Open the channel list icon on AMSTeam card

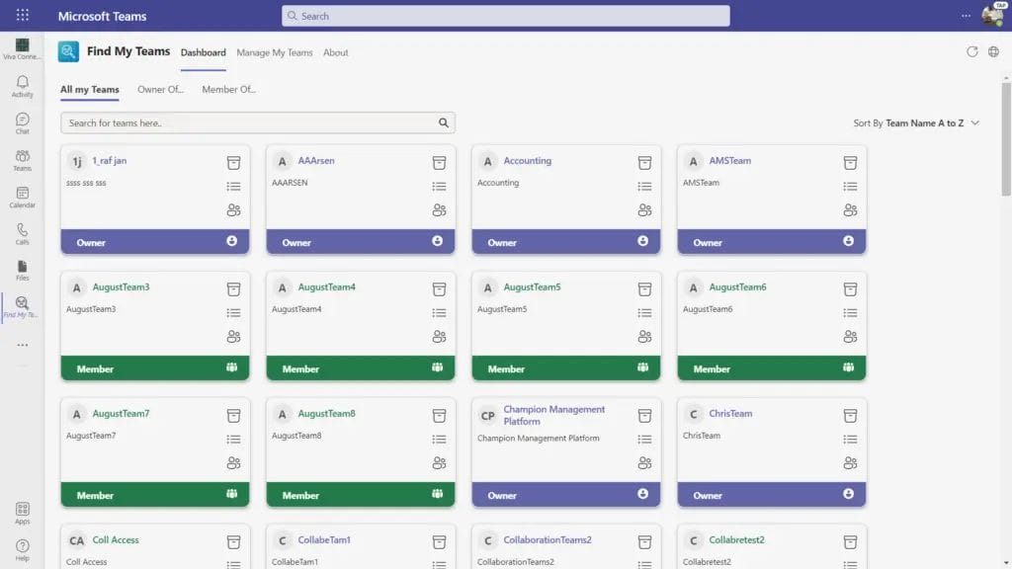(851, 186)
